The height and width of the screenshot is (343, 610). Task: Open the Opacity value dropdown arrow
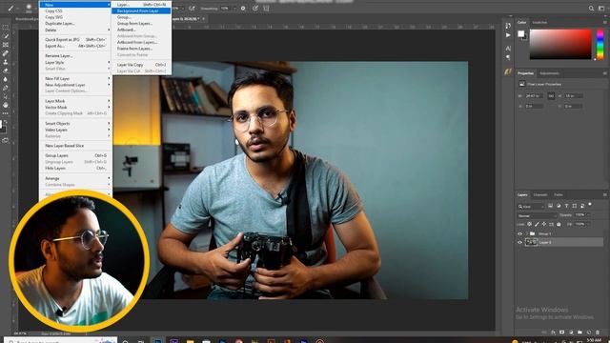click(589, 215)
